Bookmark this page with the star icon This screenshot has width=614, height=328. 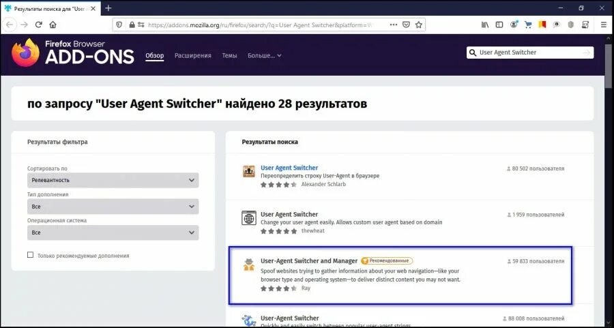(x=419, y=25)
